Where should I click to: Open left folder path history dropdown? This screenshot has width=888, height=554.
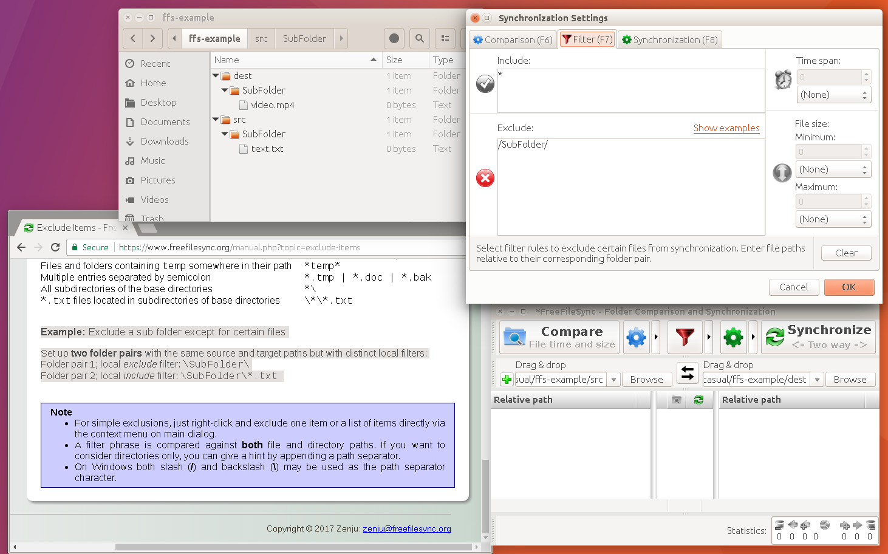(613, 380)
